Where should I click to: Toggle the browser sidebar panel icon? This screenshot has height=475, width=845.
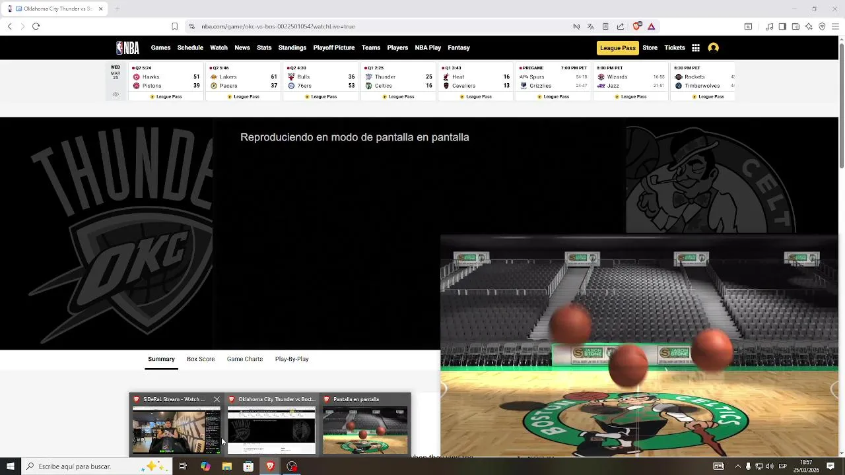(782, 26)
